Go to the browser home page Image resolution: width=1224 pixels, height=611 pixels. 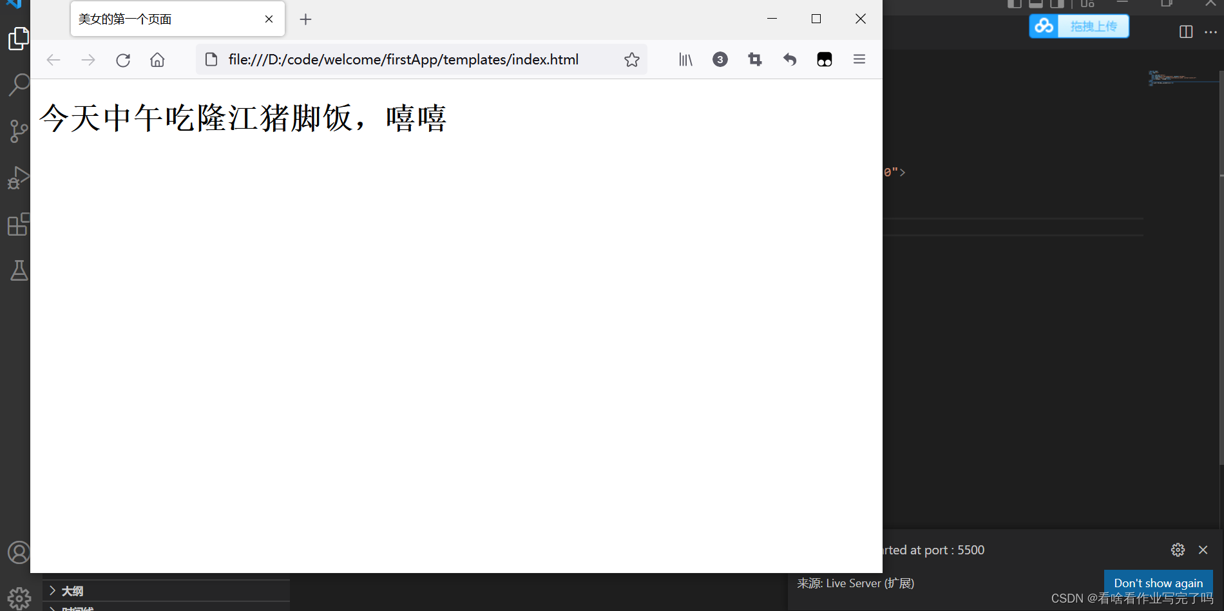click(x=157, y=60)
